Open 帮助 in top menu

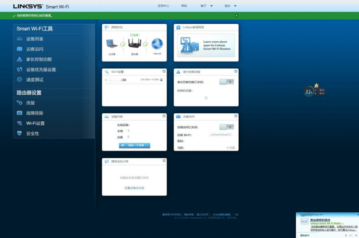coord(184,6)
